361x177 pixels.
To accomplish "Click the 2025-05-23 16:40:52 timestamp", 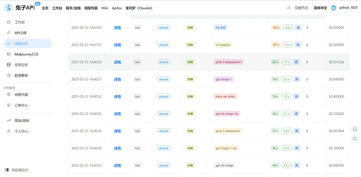I will 86,97.
